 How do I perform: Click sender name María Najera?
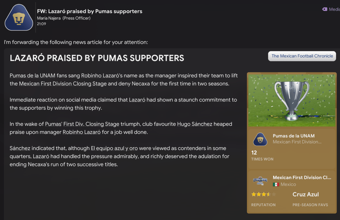click(49, 18)
